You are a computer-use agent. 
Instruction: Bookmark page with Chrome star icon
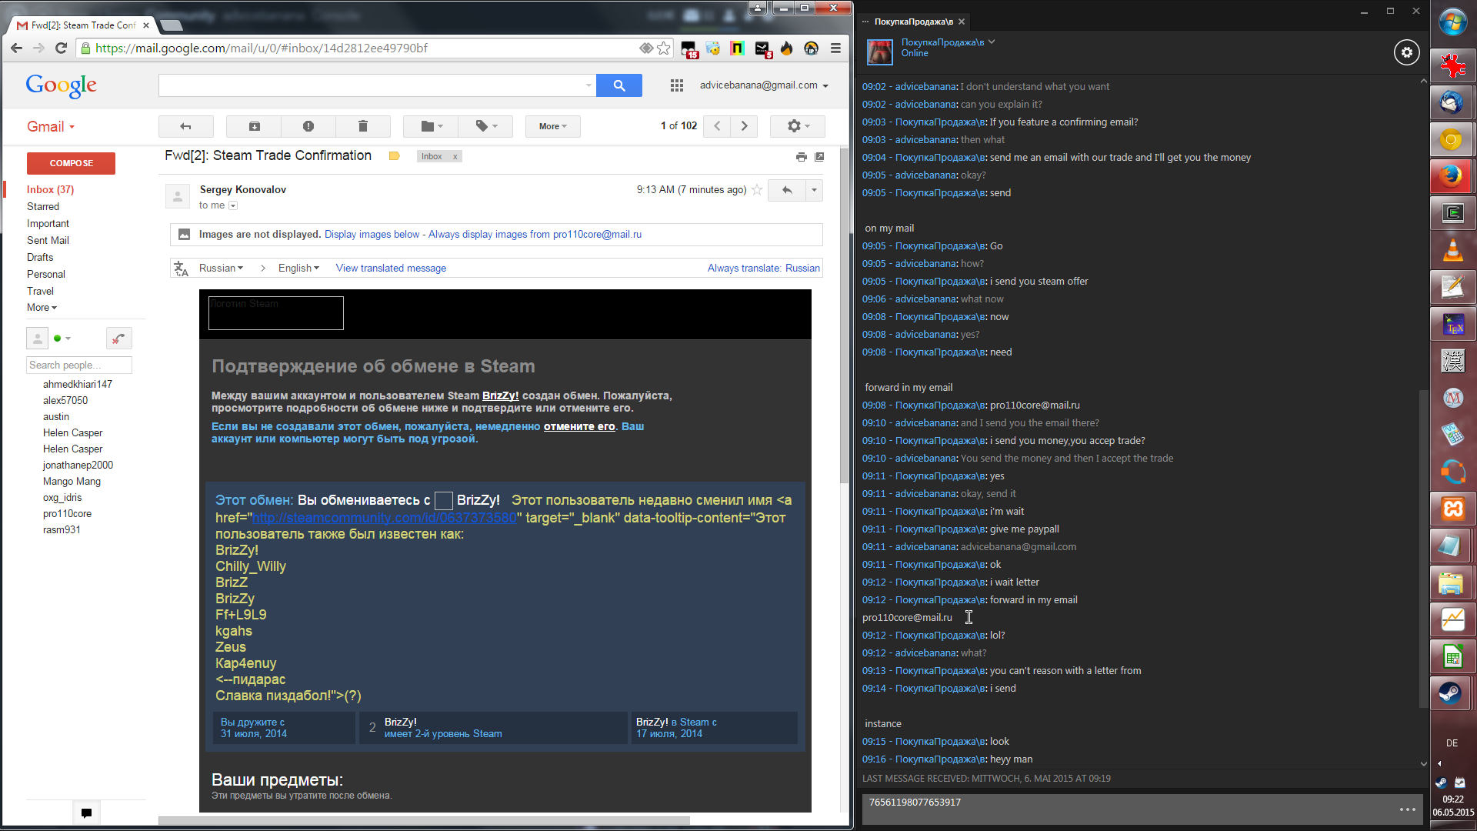coord(664,48)
